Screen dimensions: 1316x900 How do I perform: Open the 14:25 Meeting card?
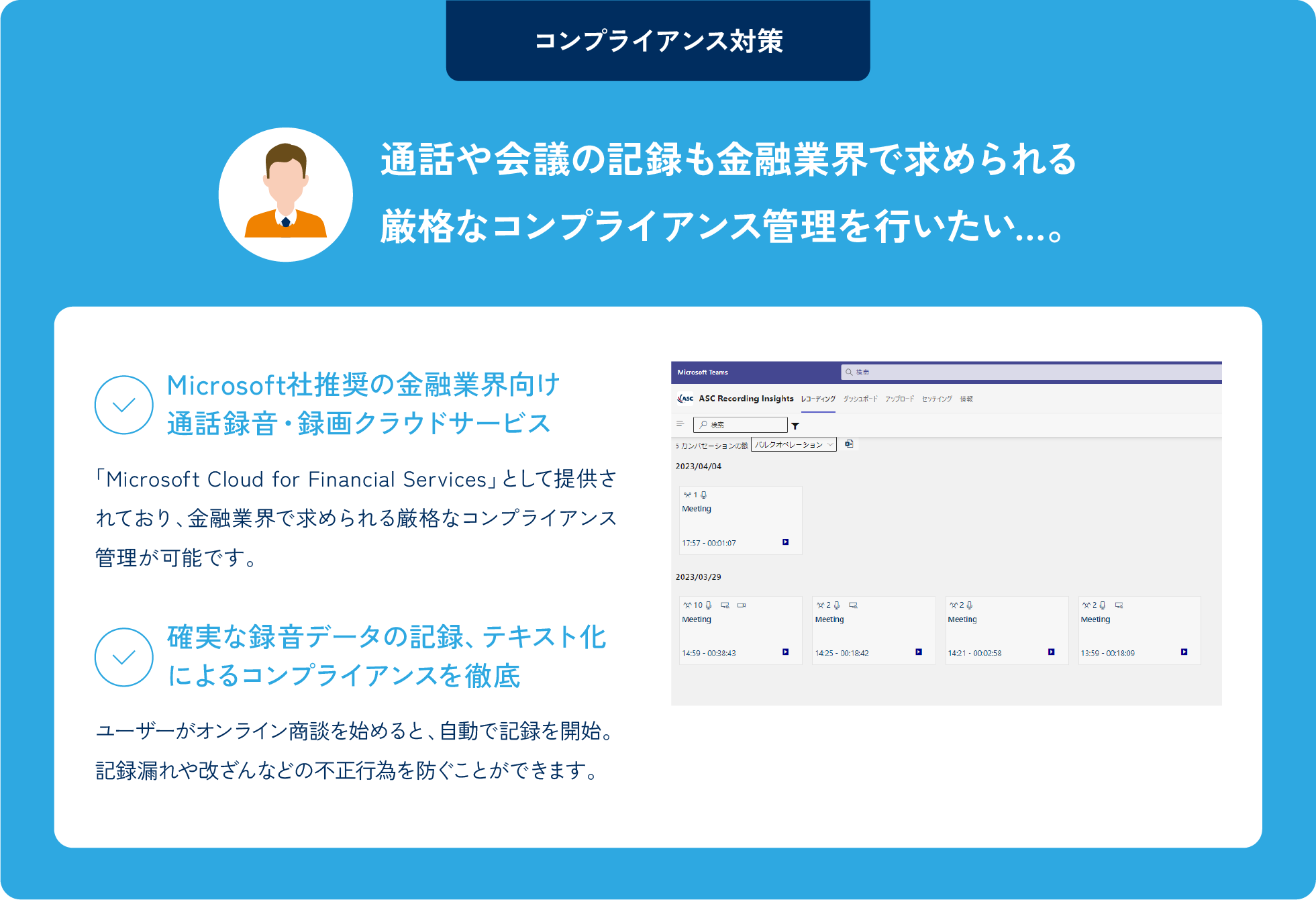click(874, 630)
